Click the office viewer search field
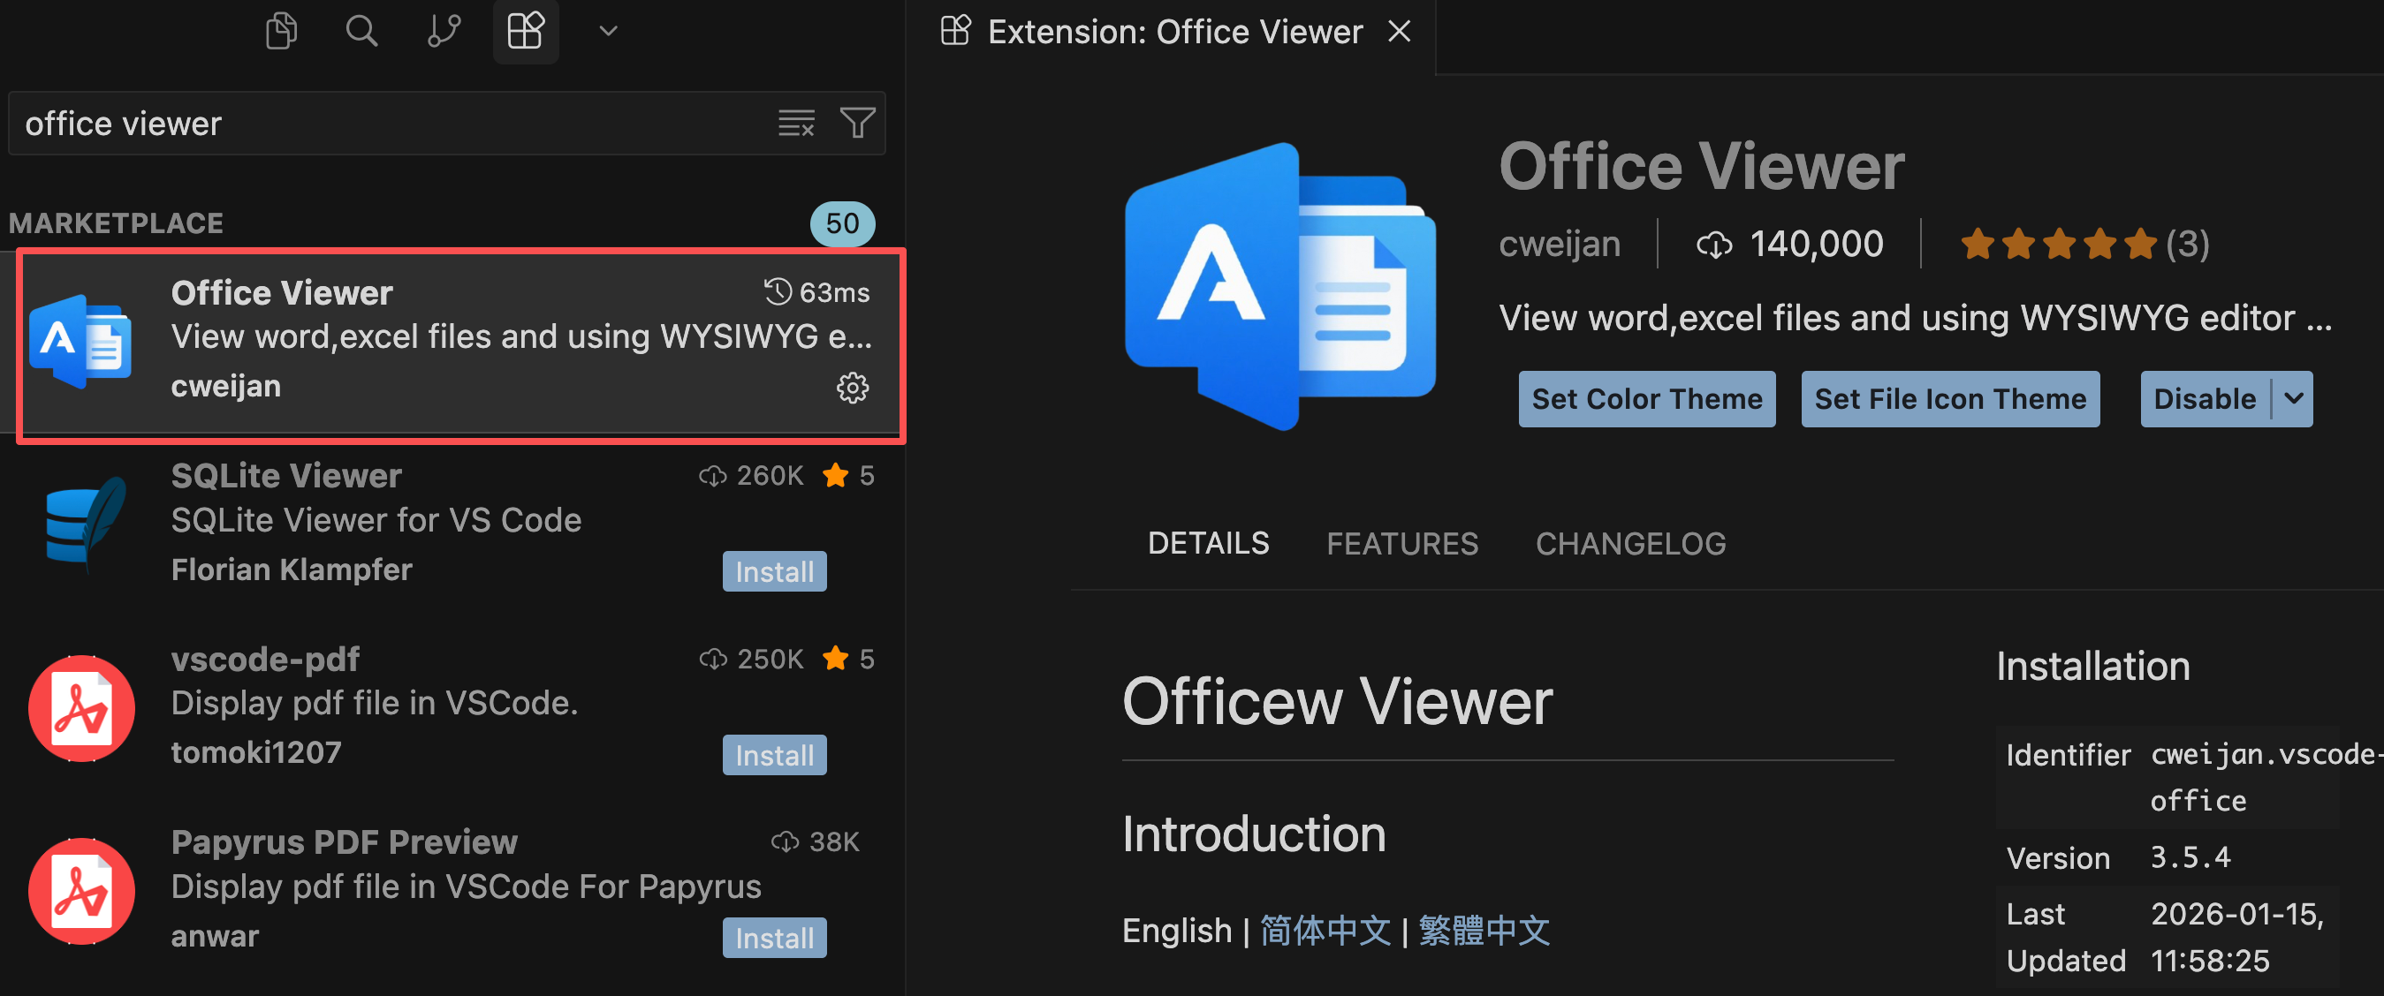 click(x=389, y=124)
